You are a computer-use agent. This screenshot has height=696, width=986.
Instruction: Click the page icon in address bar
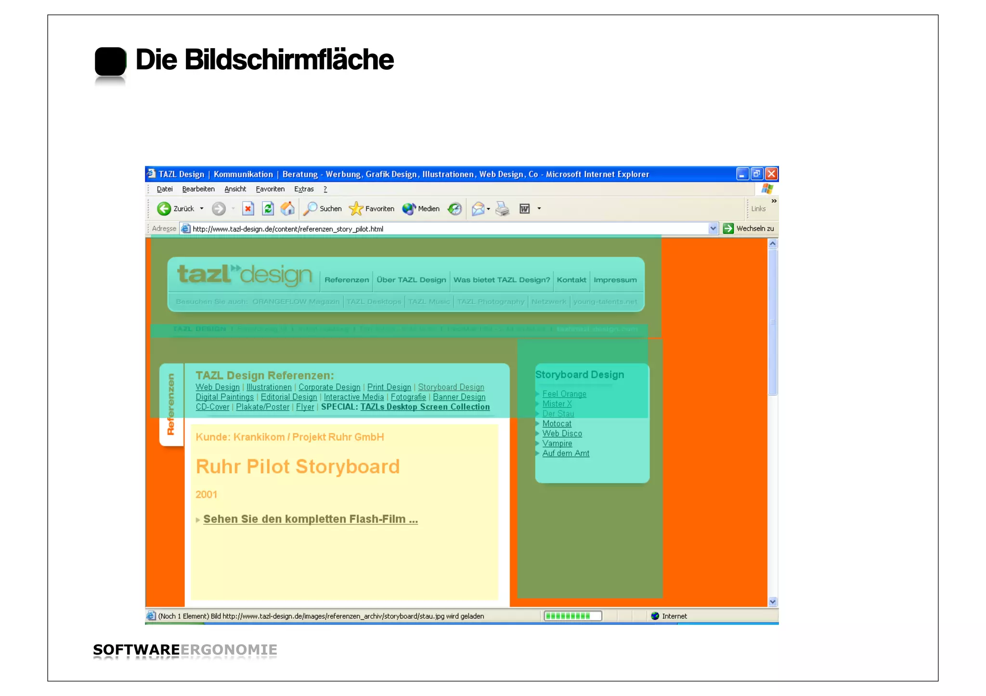(x=186, y=229)
